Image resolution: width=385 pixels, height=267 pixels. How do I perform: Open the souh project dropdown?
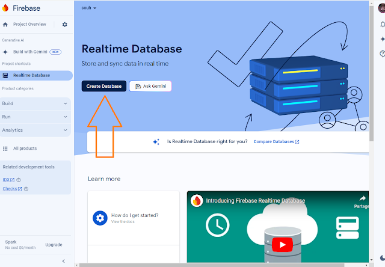(88, 8)
